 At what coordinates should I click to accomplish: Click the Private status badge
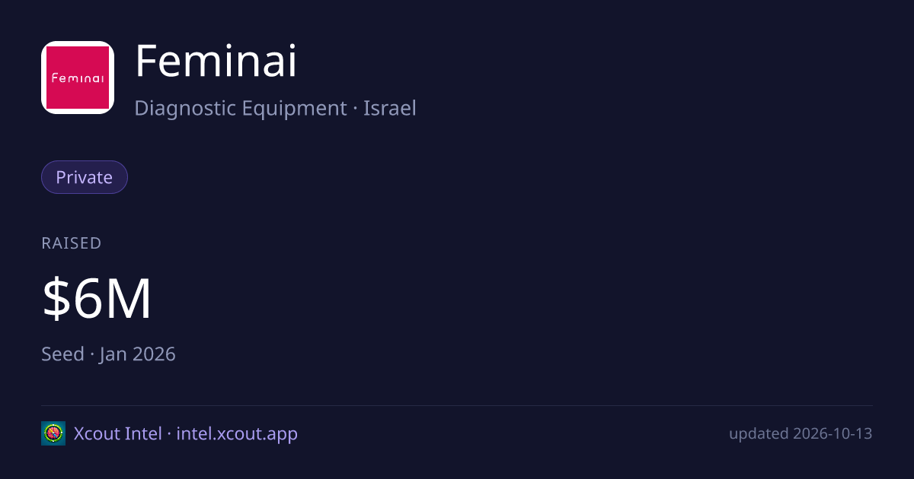pyautogui.click(x=85, y=177)
